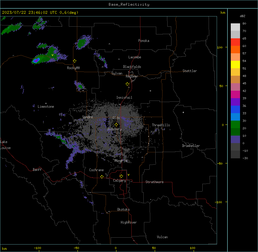
Task: Click the Limestone label
Action: [x=46, y=107]
